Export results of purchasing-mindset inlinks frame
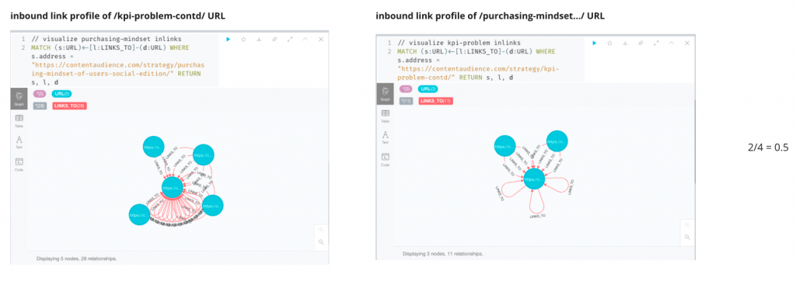Image resolution: width=796 pixels, height=281 pixels. coord(259,39)
